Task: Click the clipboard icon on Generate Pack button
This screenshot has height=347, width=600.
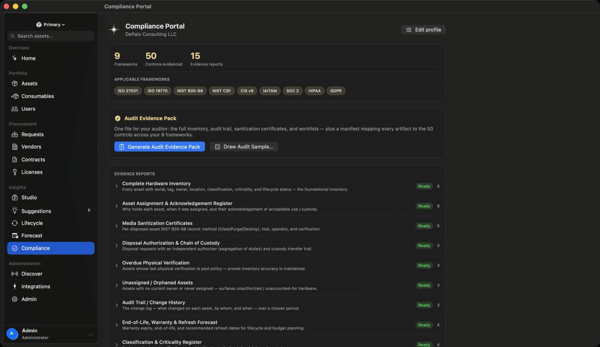Action: click(x=122, y=147)
